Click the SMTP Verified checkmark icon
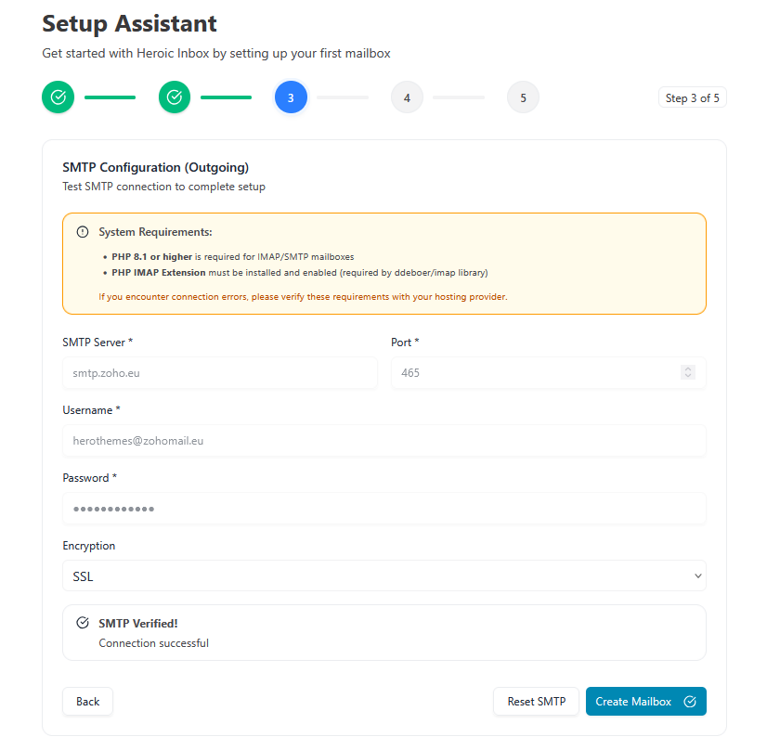This screenshot has width=780, height=750. coord(83,623)
